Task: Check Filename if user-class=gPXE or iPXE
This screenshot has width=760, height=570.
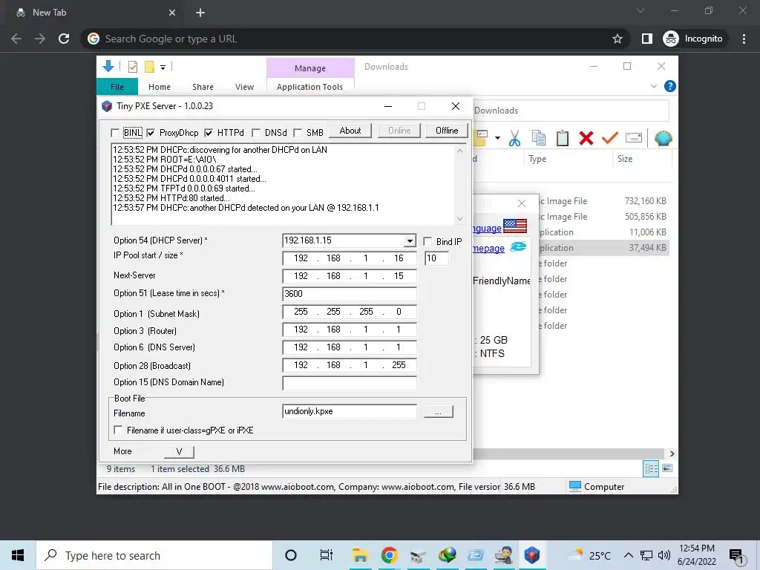Action: pos(118,430)
